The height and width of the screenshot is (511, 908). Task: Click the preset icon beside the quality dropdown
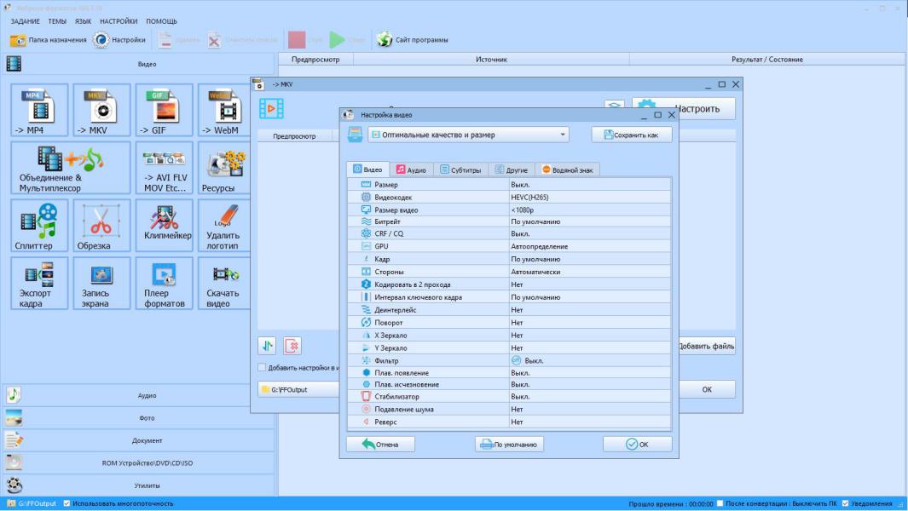click(x=355, y=135)
